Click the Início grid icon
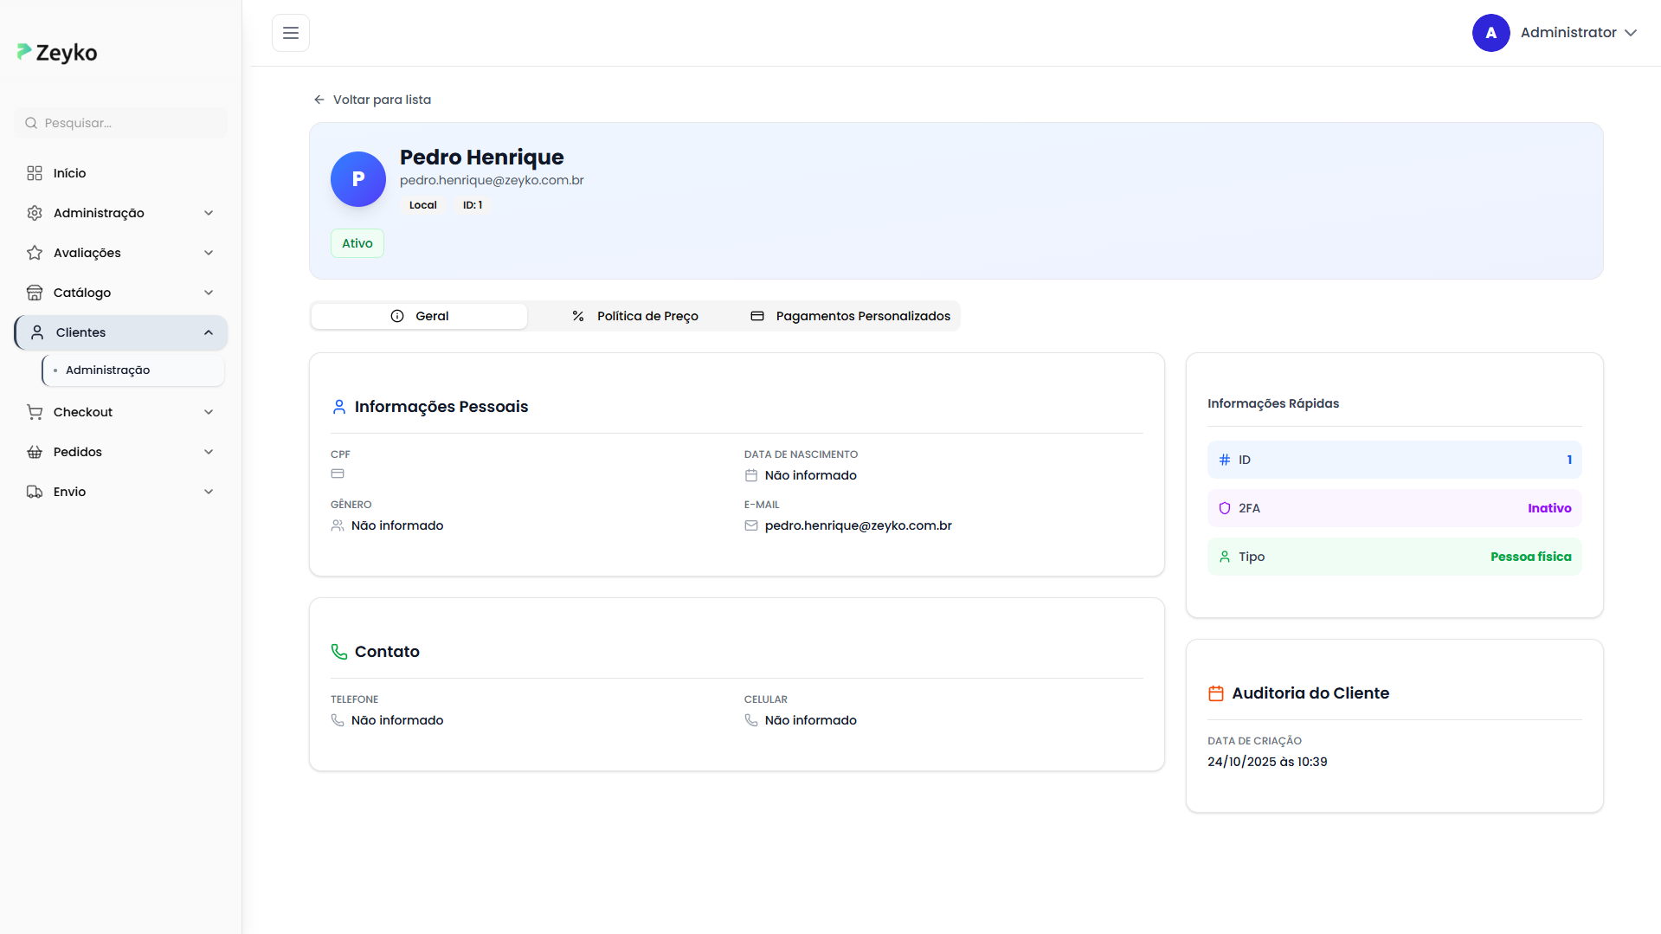The width and height of the screenshot is (1661, 934). [x=35, y=173]
